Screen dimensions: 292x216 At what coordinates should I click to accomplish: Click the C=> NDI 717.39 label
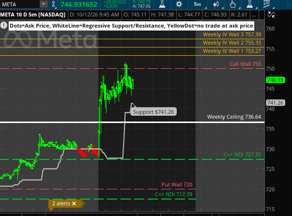173,194
